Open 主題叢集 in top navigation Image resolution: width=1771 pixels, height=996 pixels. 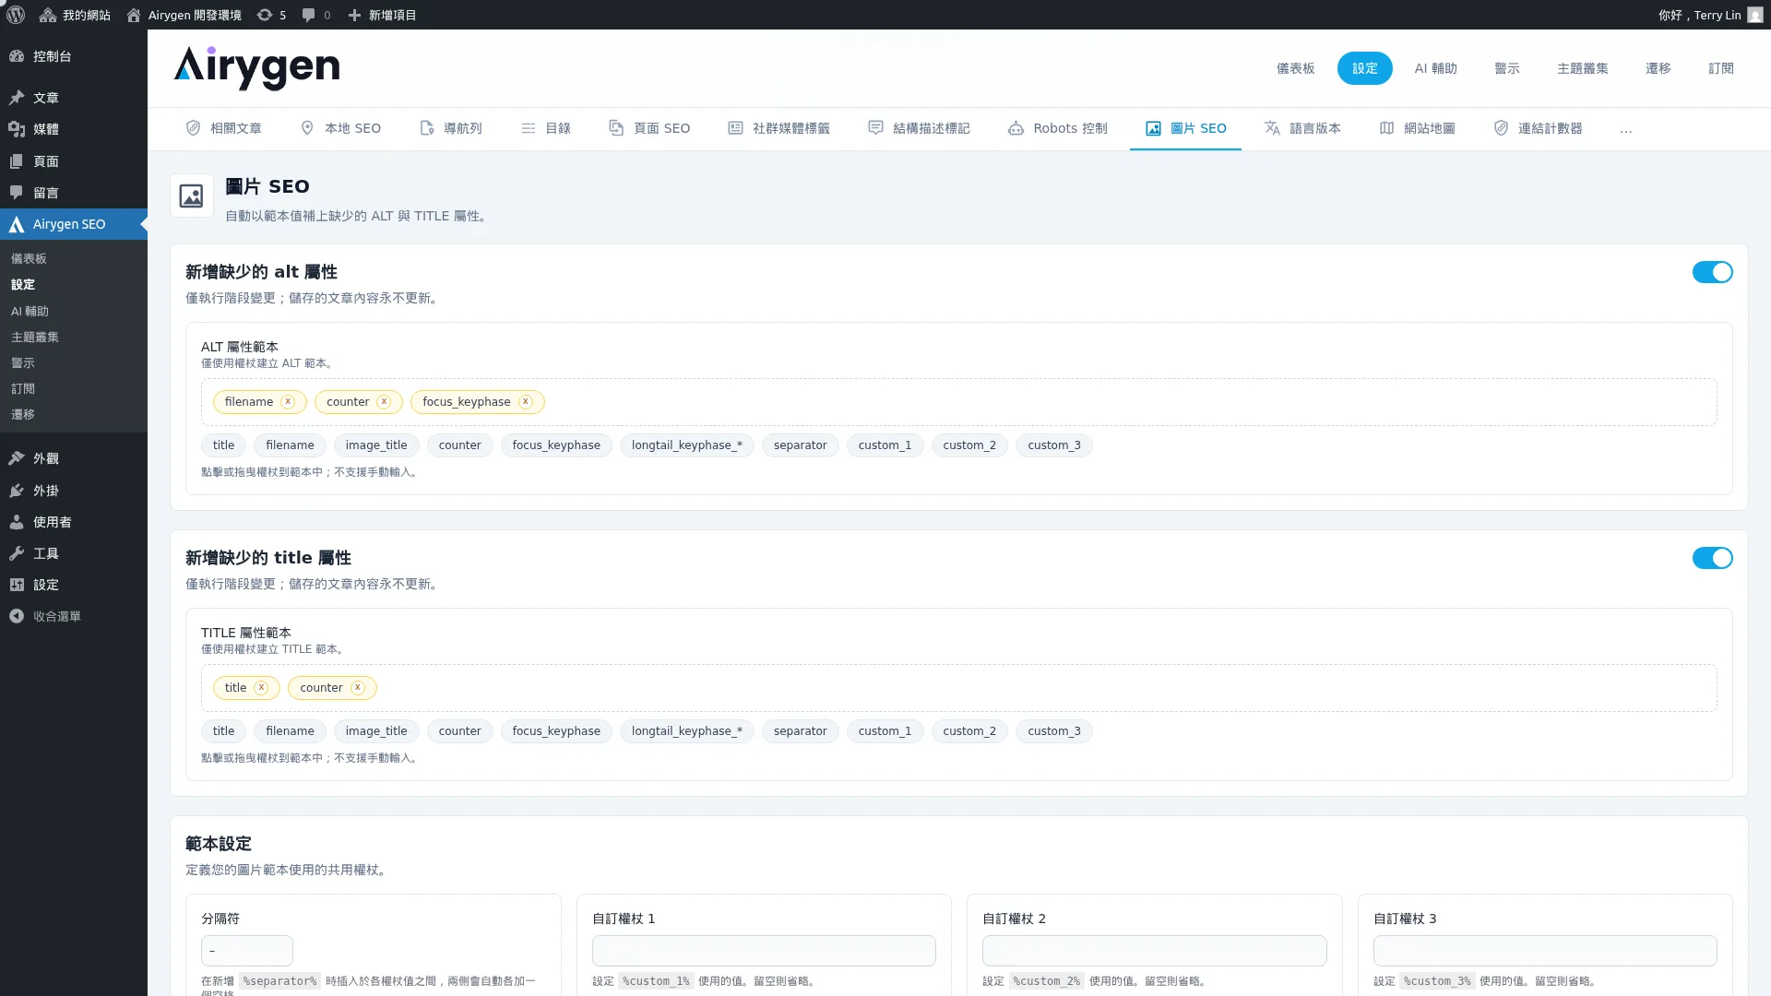1582,68
